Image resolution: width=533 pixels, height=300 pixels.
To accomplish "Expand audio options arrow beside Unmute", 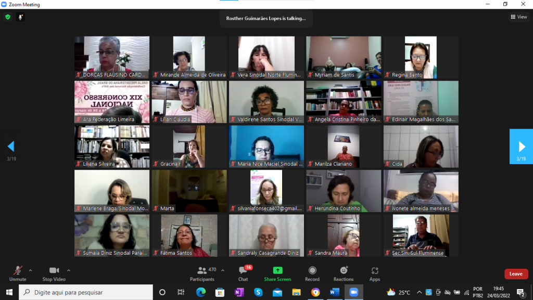I will click(x=30, y=270).
